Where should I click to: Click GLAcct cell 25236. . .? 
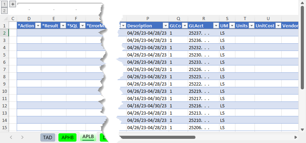coord(203,40)
